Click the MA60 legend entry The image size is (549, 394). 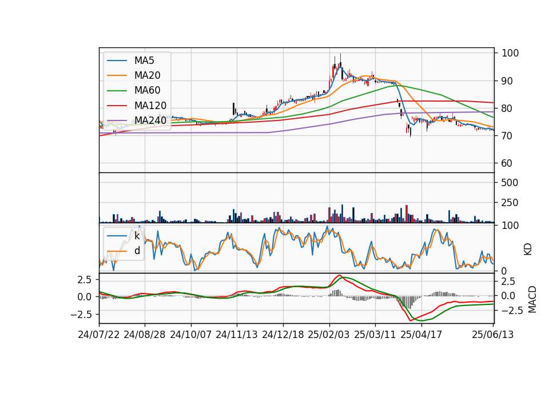[134, 90]
